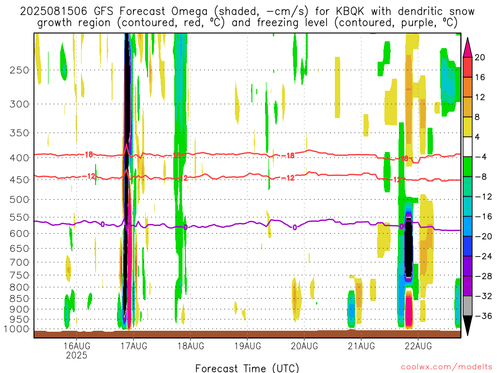
Task: Click the colorbar value 20
Action: (480, 57)
